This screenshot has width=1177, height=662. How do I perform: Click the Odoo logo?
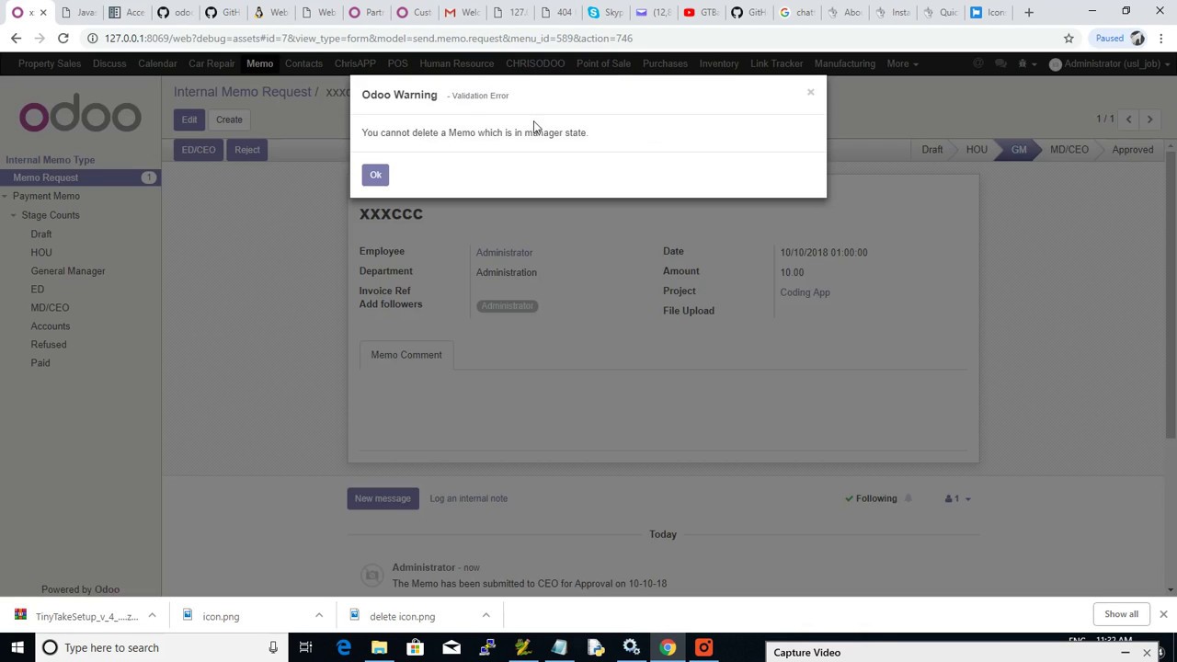pyautogui.click(x=80, y=115)
